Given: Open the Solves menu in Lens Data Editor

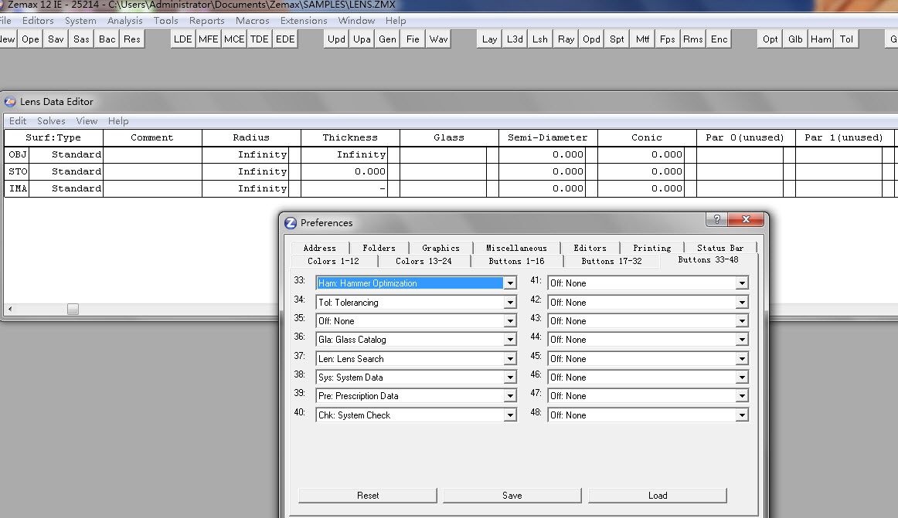Looking at the screenshot, I should point(51,120).
